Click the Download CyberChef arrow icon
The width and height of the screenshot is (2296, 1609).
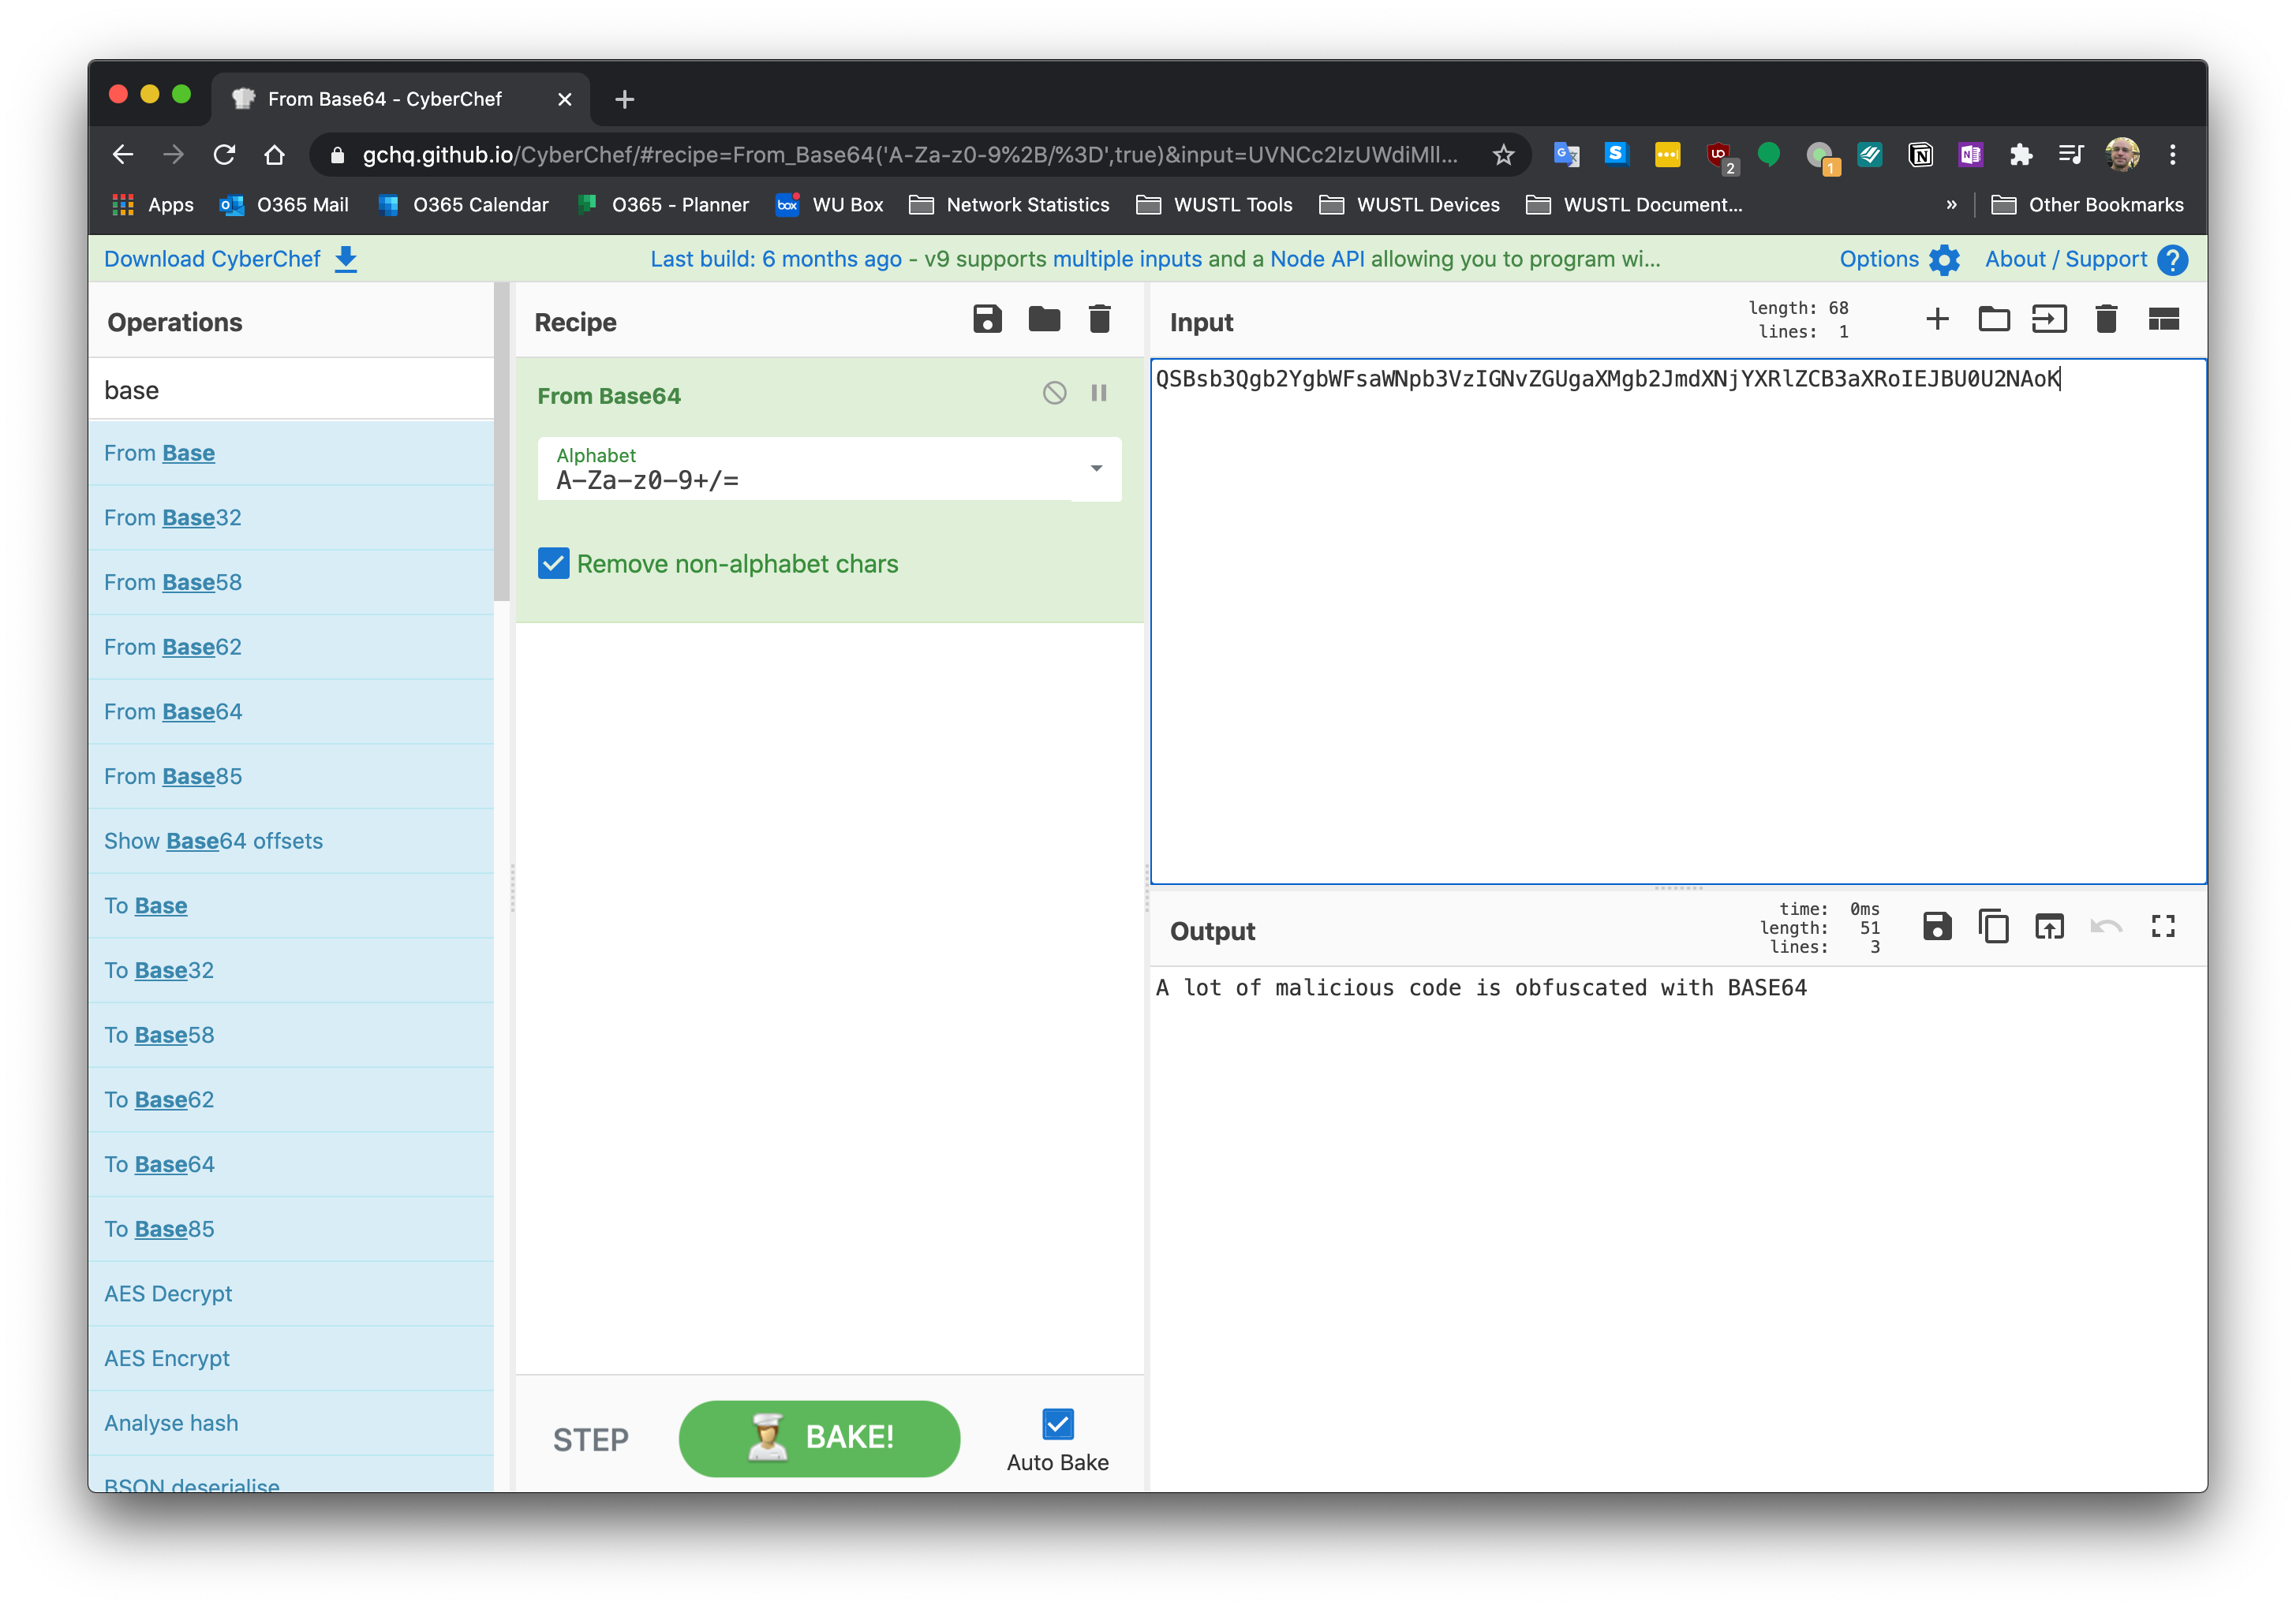(x=346, y=259)
